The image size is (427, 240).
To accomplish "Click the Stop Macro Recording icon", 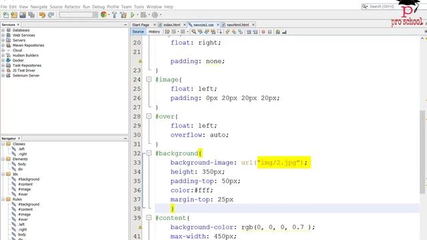I will 270,32.
